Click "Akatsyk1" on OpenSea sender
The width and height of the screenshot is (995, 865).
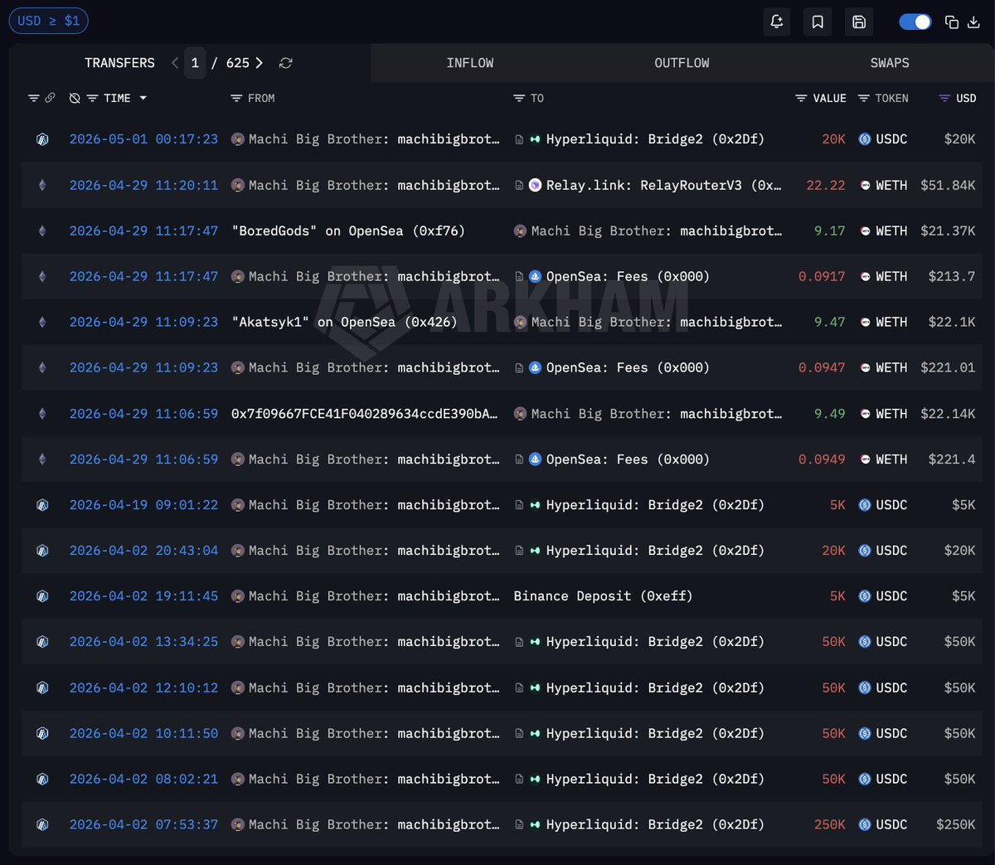point(344,322)
